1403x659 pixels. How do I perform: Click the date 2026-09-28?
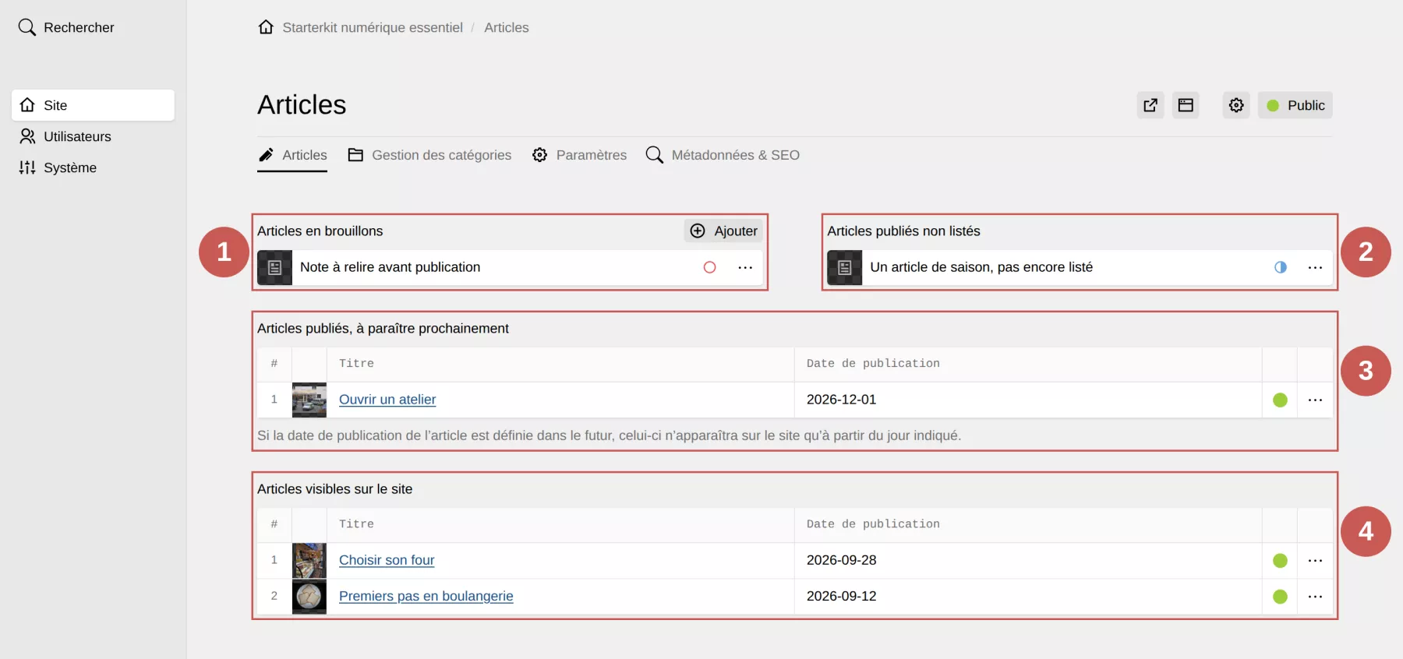click(842, 560)
